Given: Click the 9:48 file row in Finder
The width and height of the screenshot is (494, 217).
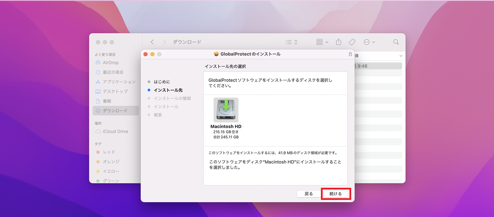Looking at the screenshot, I should click(x=378, y=66).
